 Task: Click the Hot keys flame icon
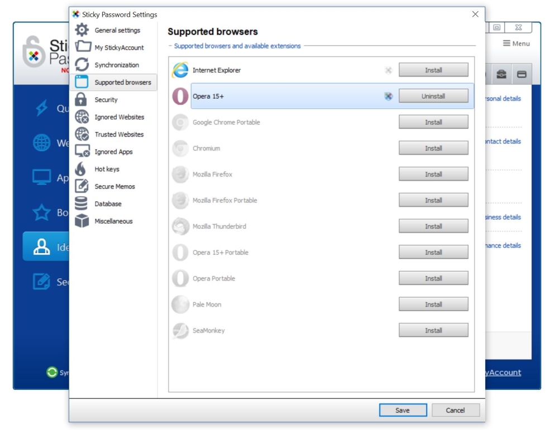click(82, 169)
